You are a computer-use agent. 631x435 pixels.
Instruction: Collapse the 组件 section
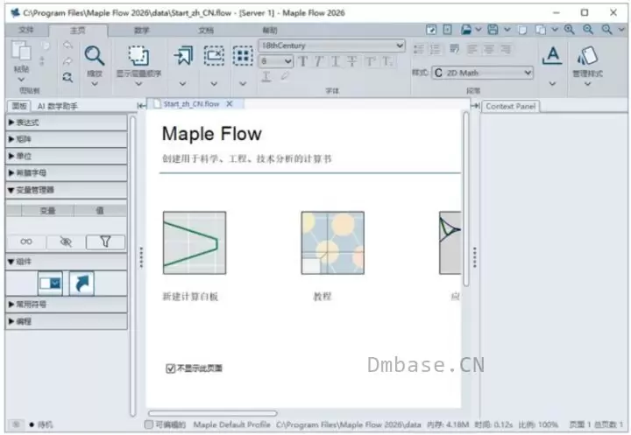(67, 262)
